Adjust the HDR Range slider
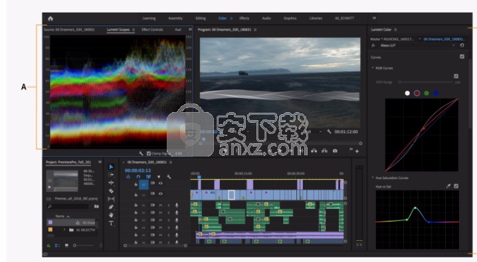 426,82
